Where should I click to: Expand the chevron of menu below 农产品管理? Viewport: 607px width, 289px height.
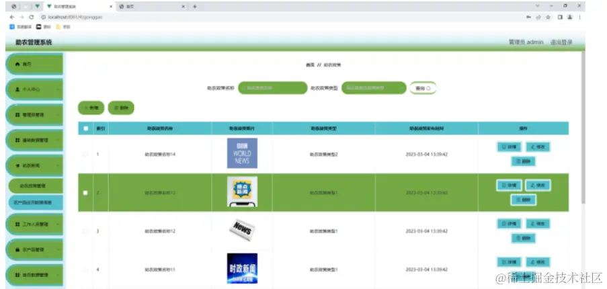tap(58, 275)
